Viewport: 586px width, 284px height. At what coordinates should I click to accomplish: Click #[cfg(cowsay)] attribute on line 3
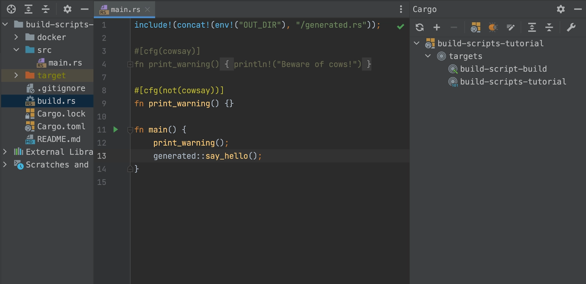coord(167,51)
